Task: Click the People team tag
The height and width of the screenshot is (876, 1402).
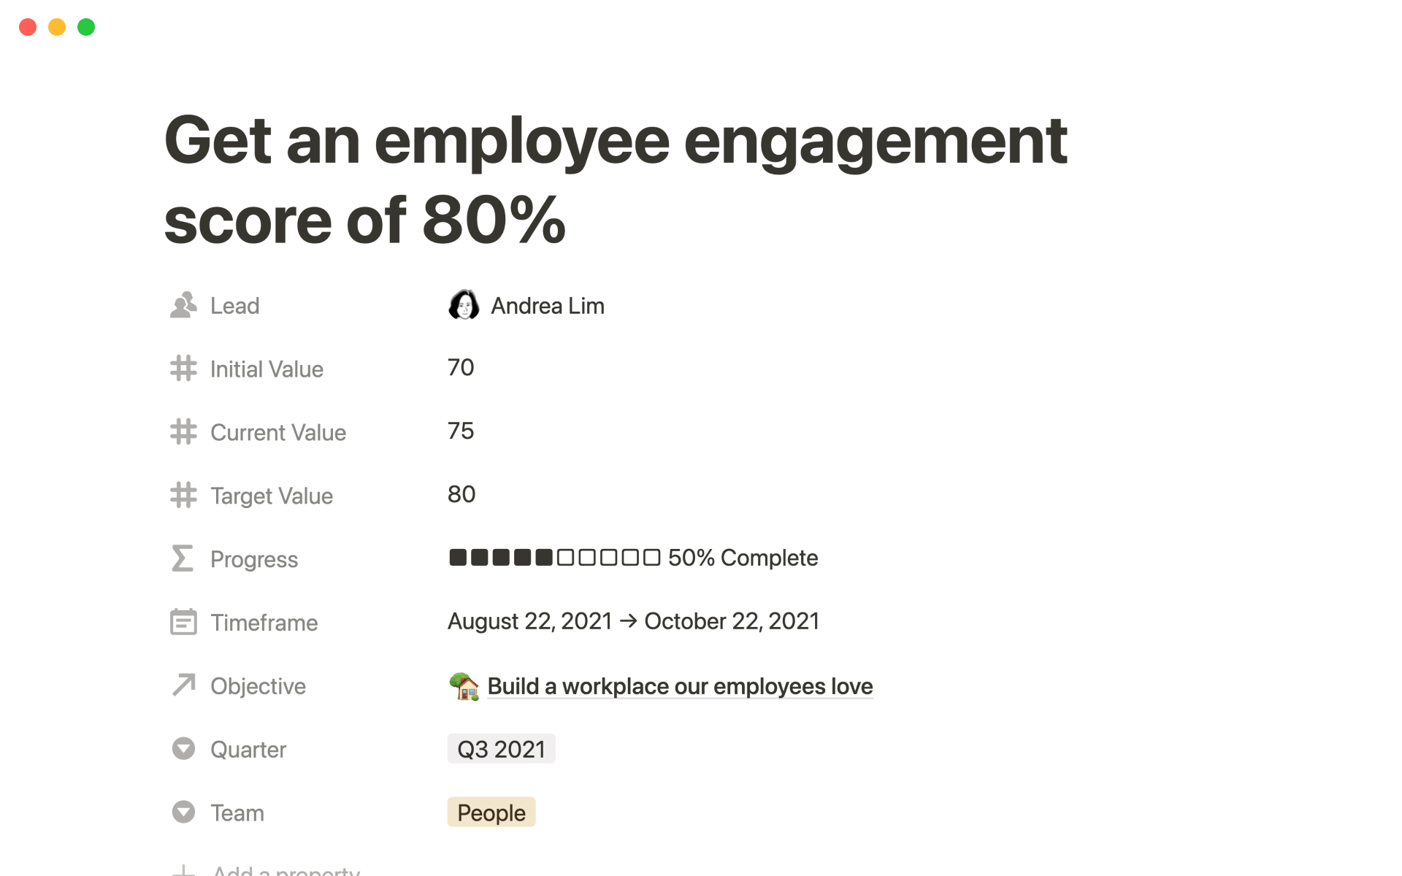Action: [x=491, y=812]
